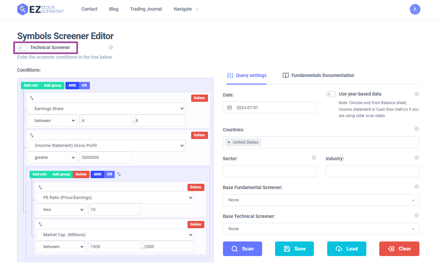Delete the PE Ratio rule
The height and width of the screenshot is (267, 438).
point(196,187)
